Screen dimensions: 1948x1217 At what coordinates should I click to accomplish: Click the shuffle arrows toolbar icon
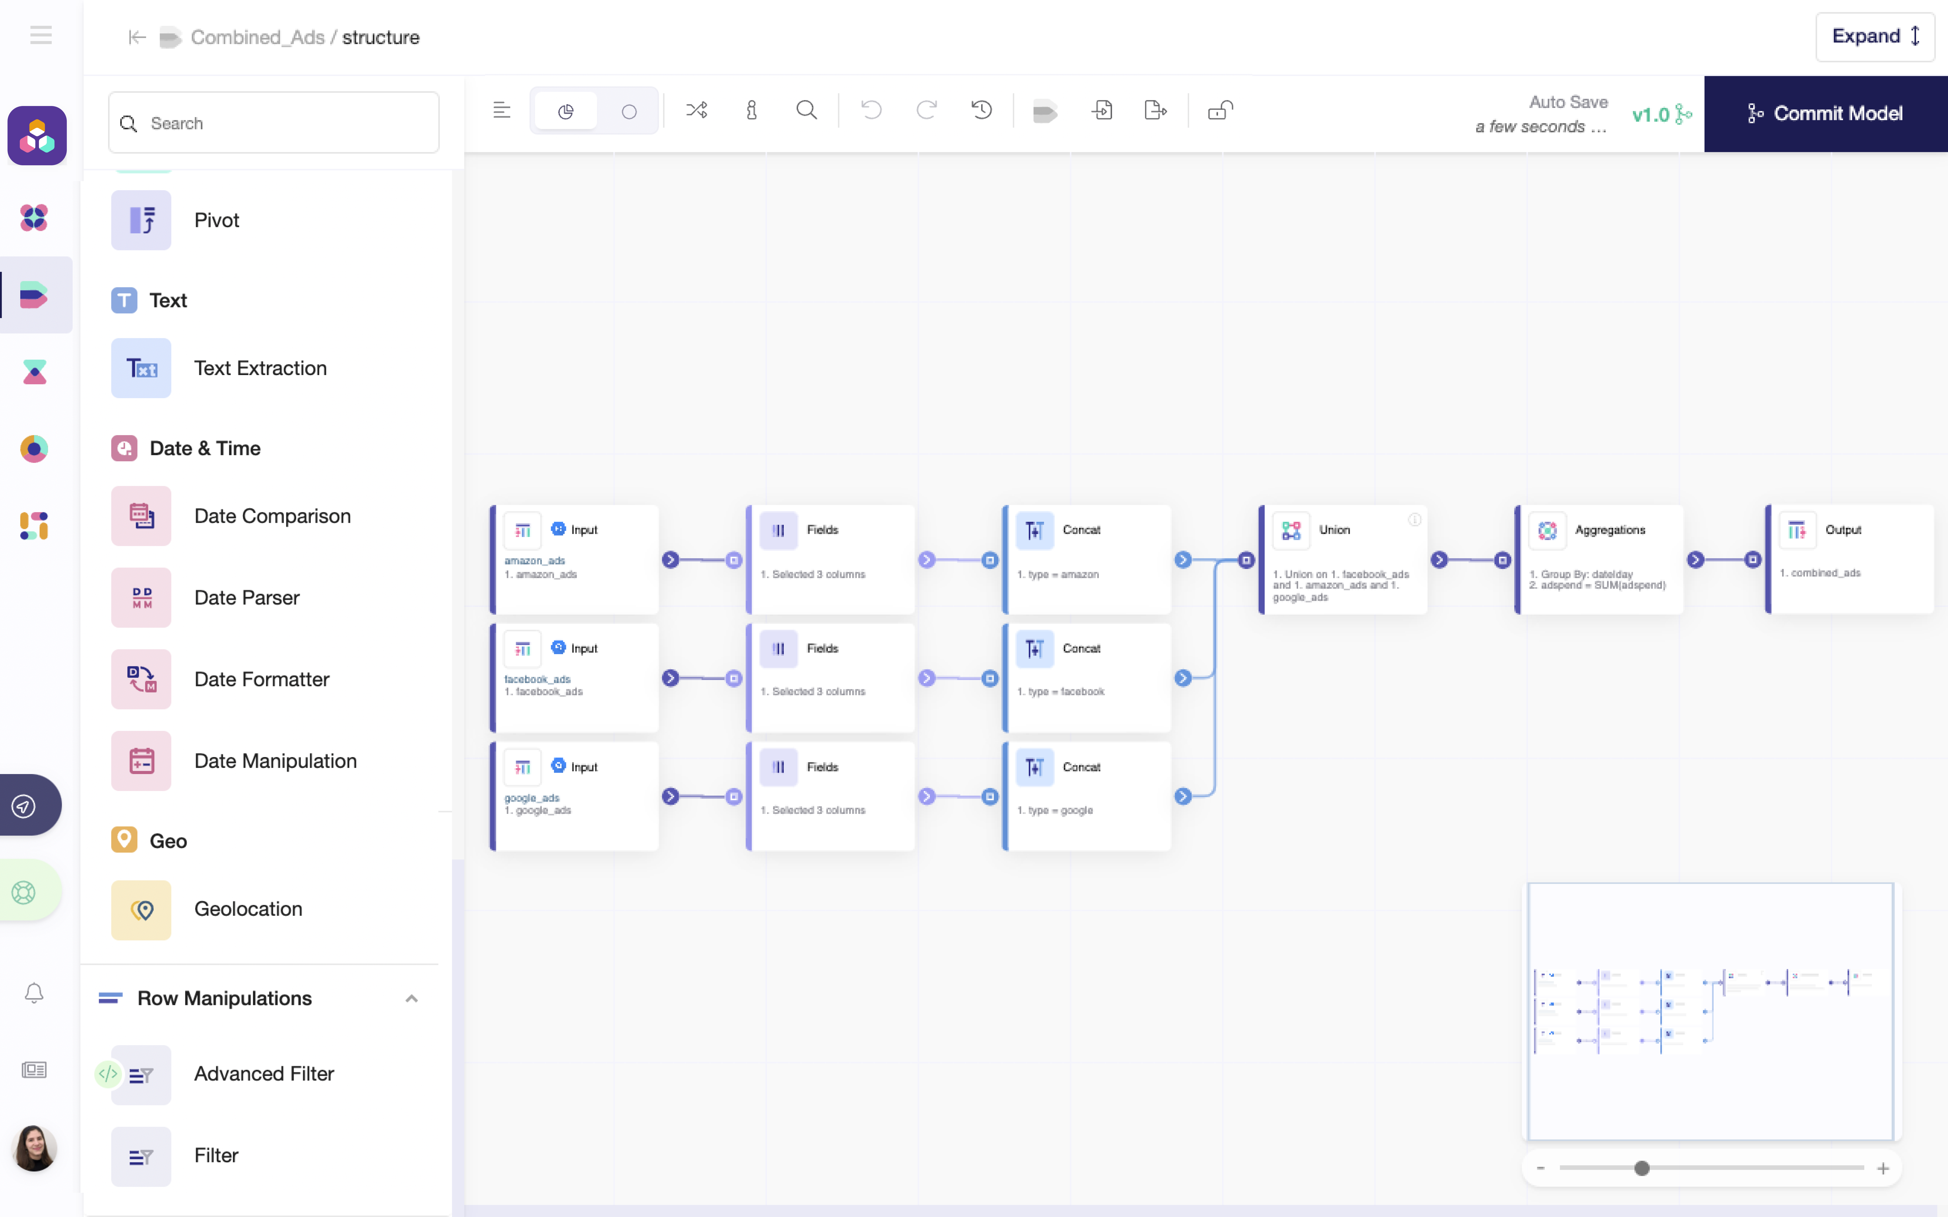pos(696,110)
